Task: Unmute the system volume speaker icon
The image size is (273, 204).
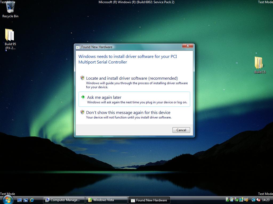Action: coord(258,200)
